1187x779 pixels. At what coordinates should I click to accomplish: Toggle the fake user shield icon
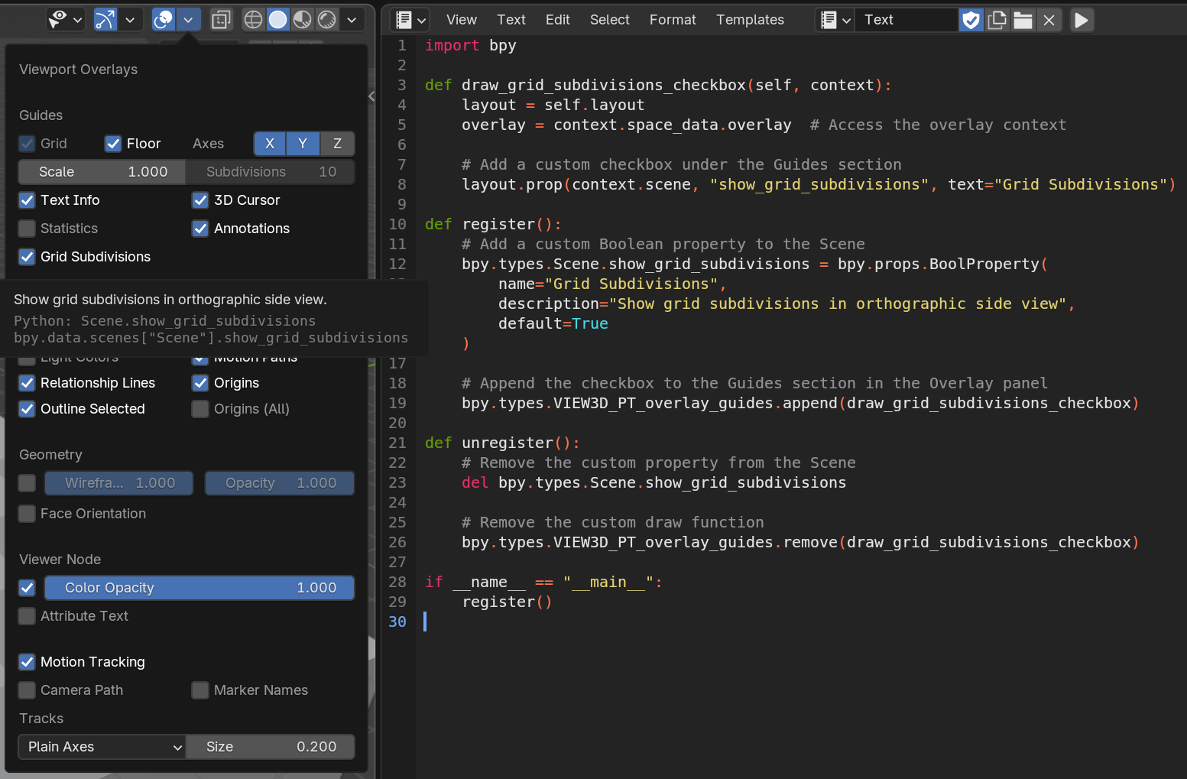971,20
